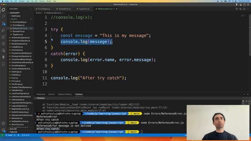Switch to the SyntaxError.js tab

[x=64, y=9]
